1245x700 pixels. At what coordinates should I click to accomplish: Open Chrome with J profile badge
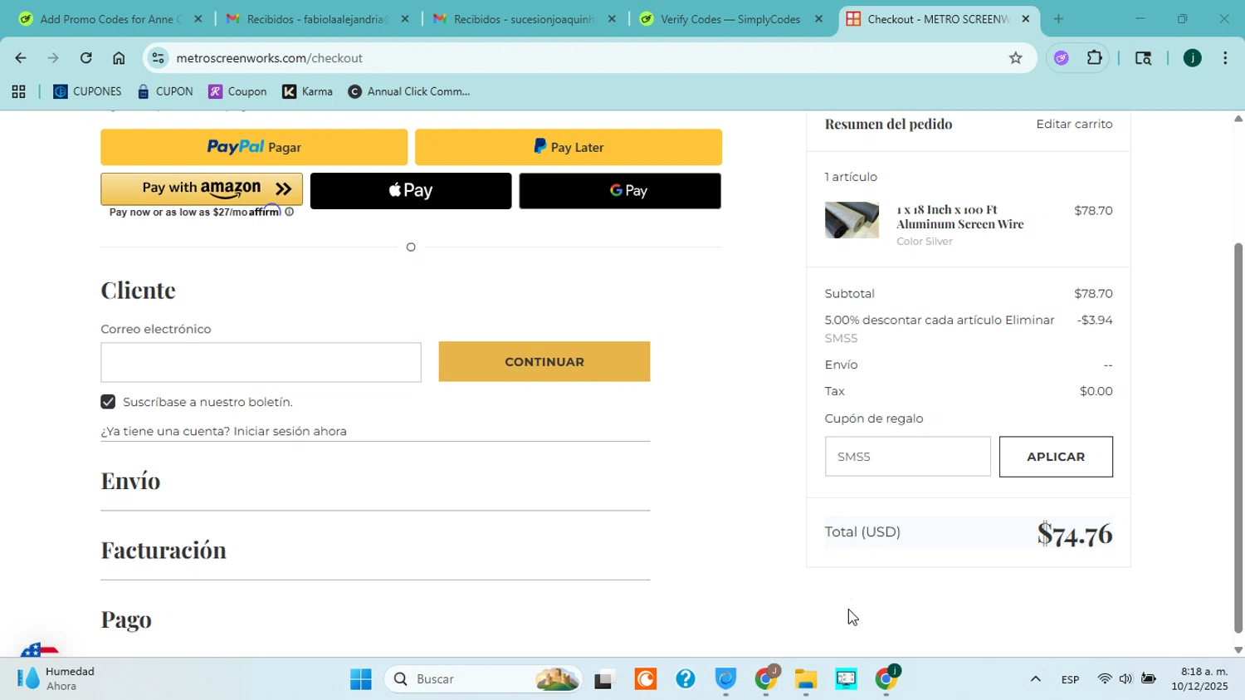(766, 679)
